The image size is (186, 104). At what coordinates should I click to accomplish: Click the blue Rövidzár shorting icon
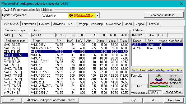click(x=159, y=80)
